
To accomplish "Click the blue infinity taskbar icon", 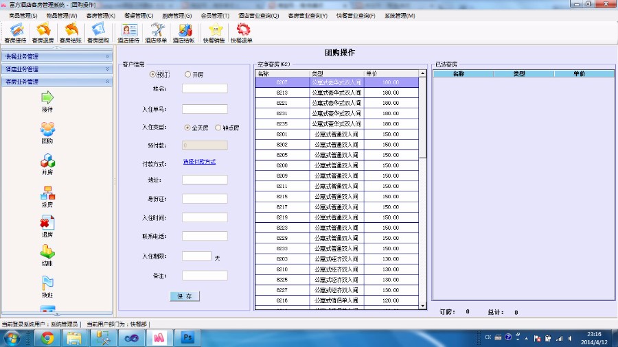I will pos(131,338).
